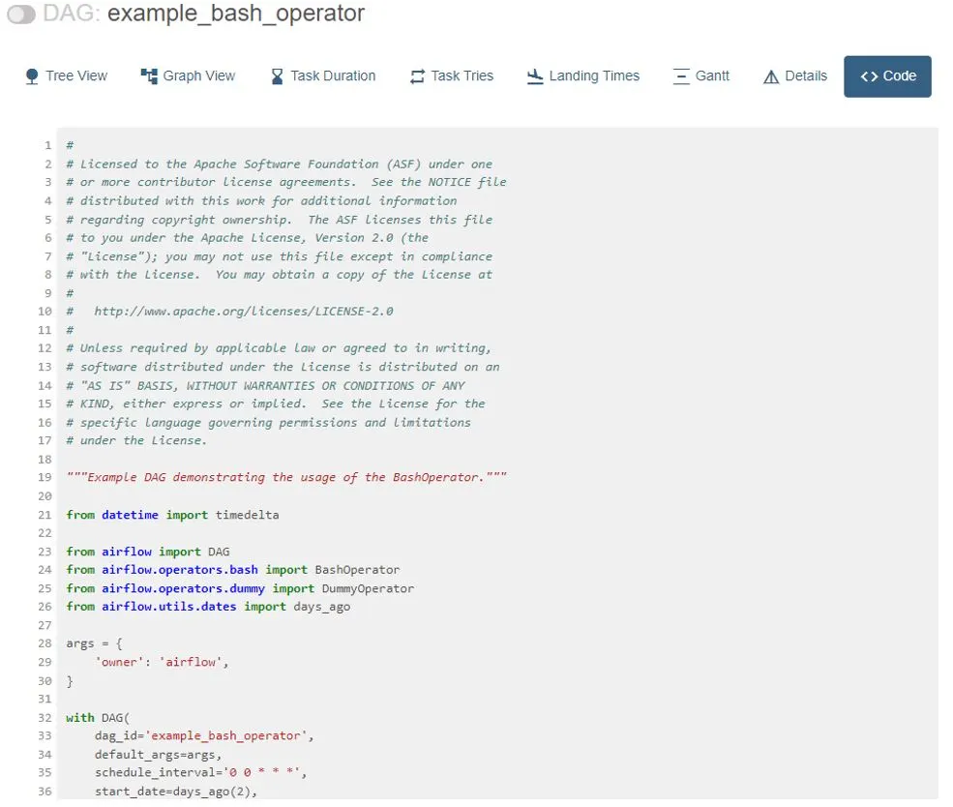The height and width of the screenshot is (807, 953).
Task: Open the Gantt tab
Action: click(700, 76)
